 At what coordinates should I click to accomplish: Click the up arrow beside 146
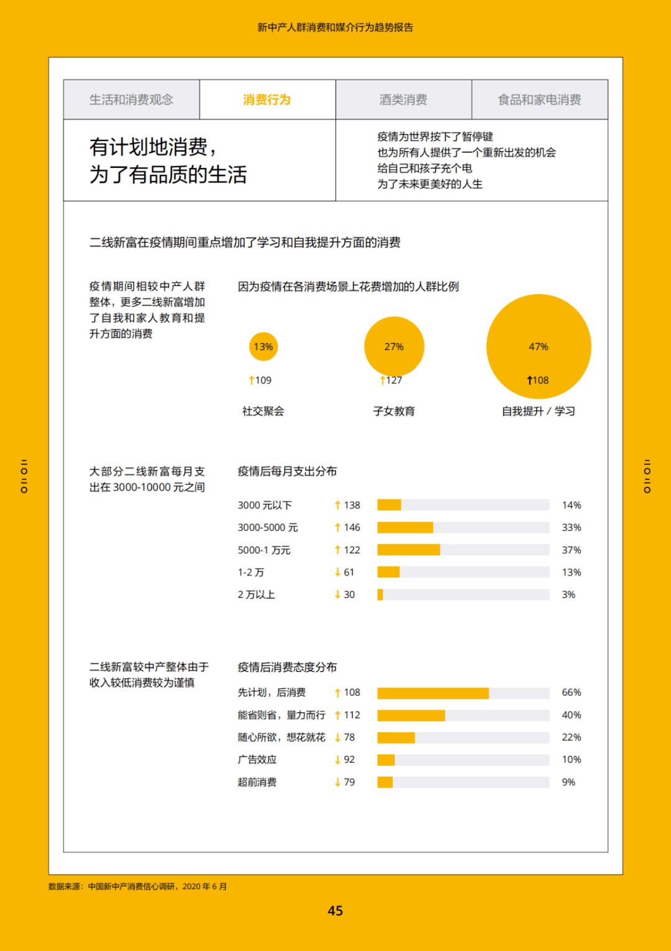pyautogui.click(x=337, y=528)
